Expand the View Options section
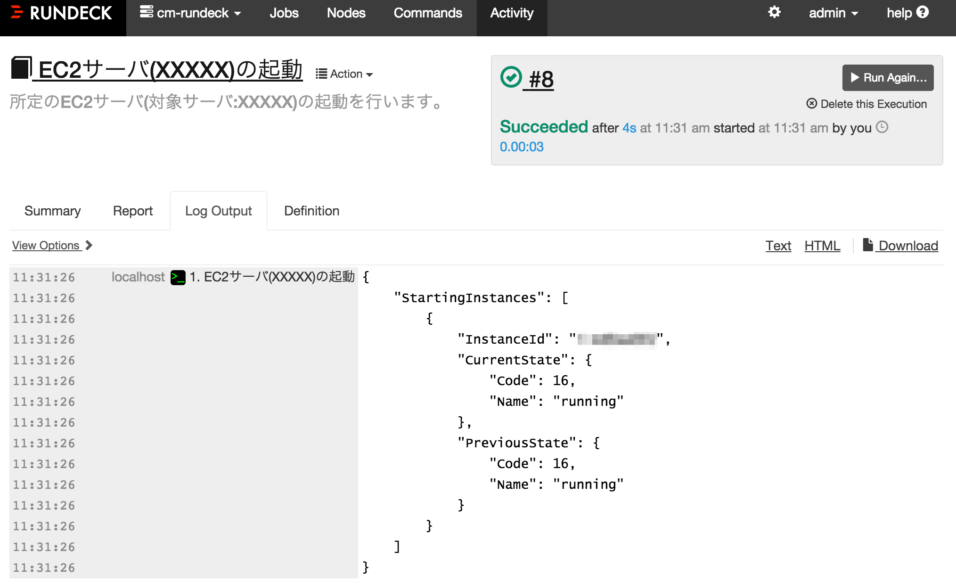The width and height of the screenshot is (956, 585). point(47,245)
